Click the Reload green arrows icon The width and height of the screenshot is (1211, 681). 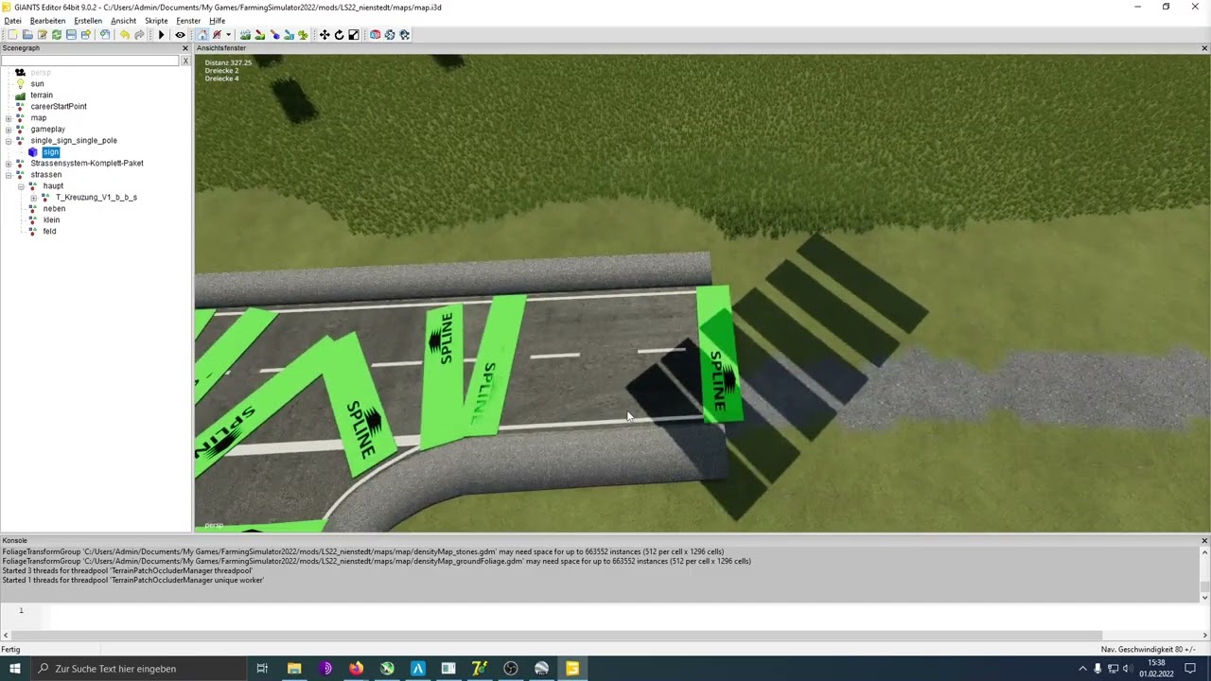point(57,35)
